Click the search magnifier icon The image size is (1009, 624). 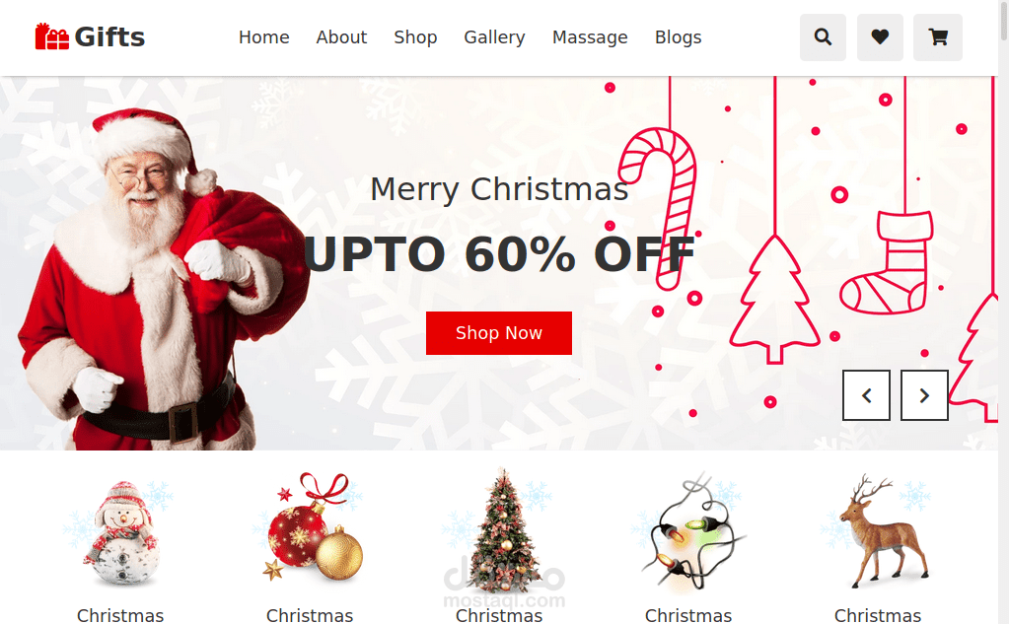[823, 37]
